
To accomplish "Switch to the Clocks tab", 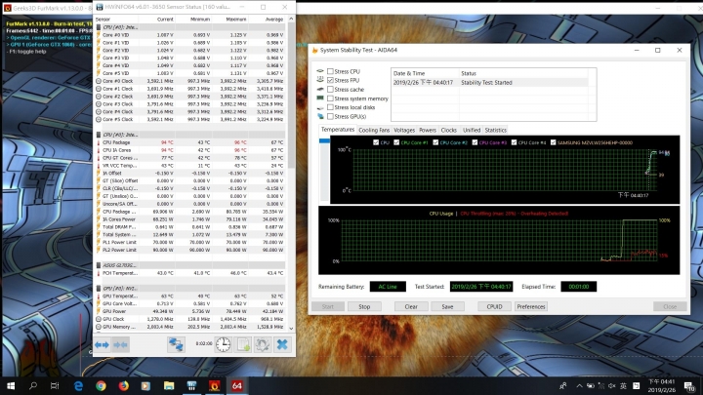I will [448, 130].
